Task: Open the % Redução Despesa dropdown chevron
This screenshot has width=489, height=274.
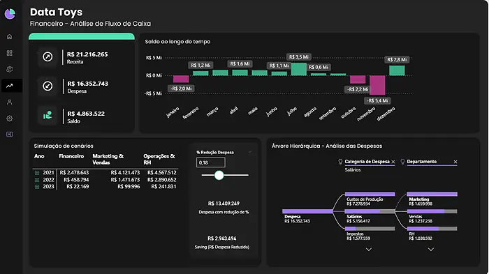Action: pyautogui.click(x=250, y=152)
